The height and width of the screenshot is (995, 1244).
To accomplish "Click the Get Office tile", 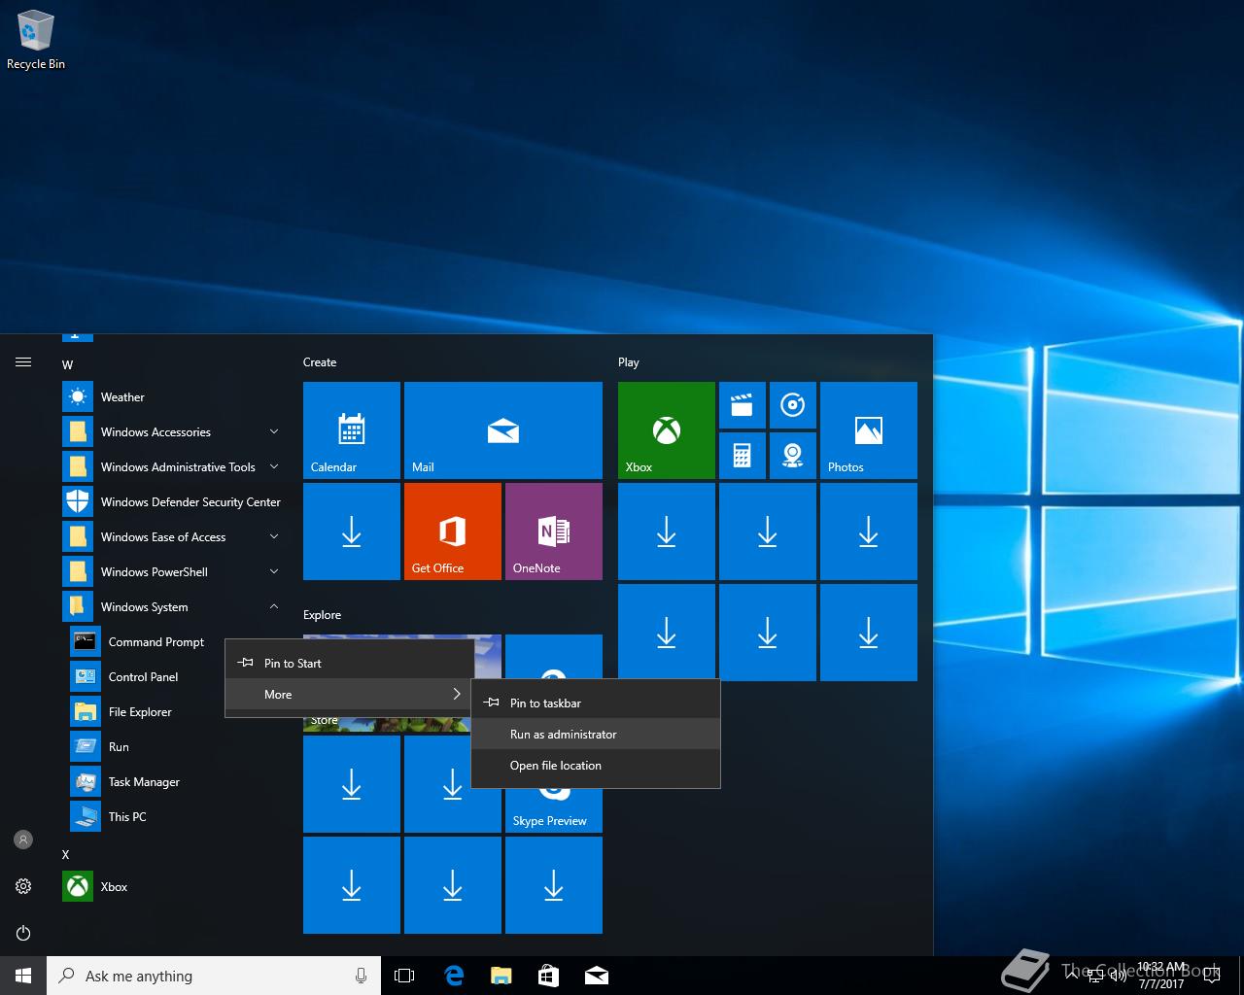I will click(x=453, y=531).
